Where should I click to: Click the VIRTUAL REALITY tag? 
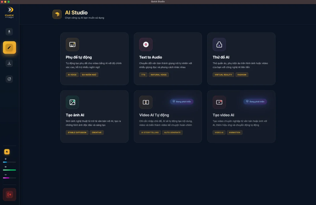click(223, 75)
